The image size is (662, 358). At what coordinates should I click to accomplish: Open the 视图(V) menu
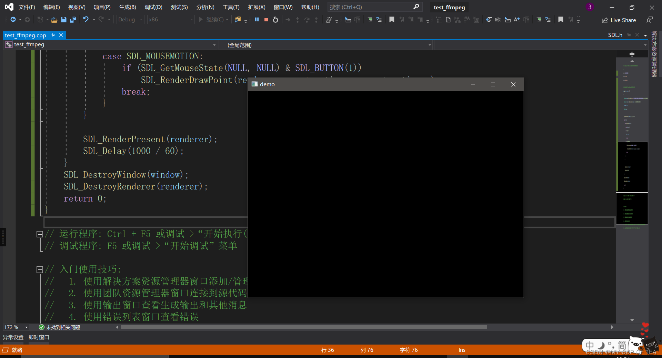pyautogui.click(x=77, y=7)
